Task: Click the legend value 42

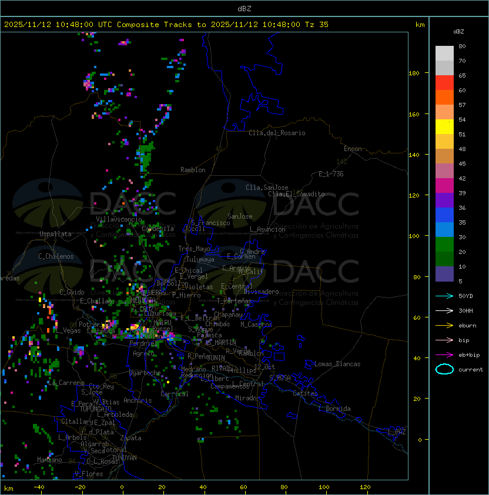Action: [x=462, y=178]
